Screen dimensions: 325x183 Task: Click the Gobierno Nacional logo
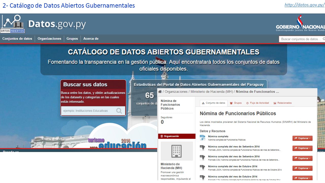(x=300, y=23)
